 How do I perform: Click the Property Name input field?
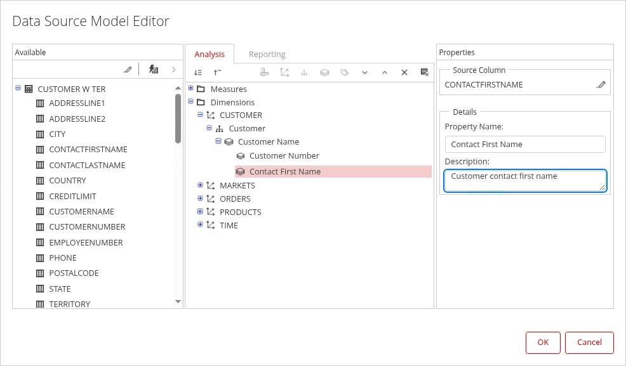pos(525,145)
